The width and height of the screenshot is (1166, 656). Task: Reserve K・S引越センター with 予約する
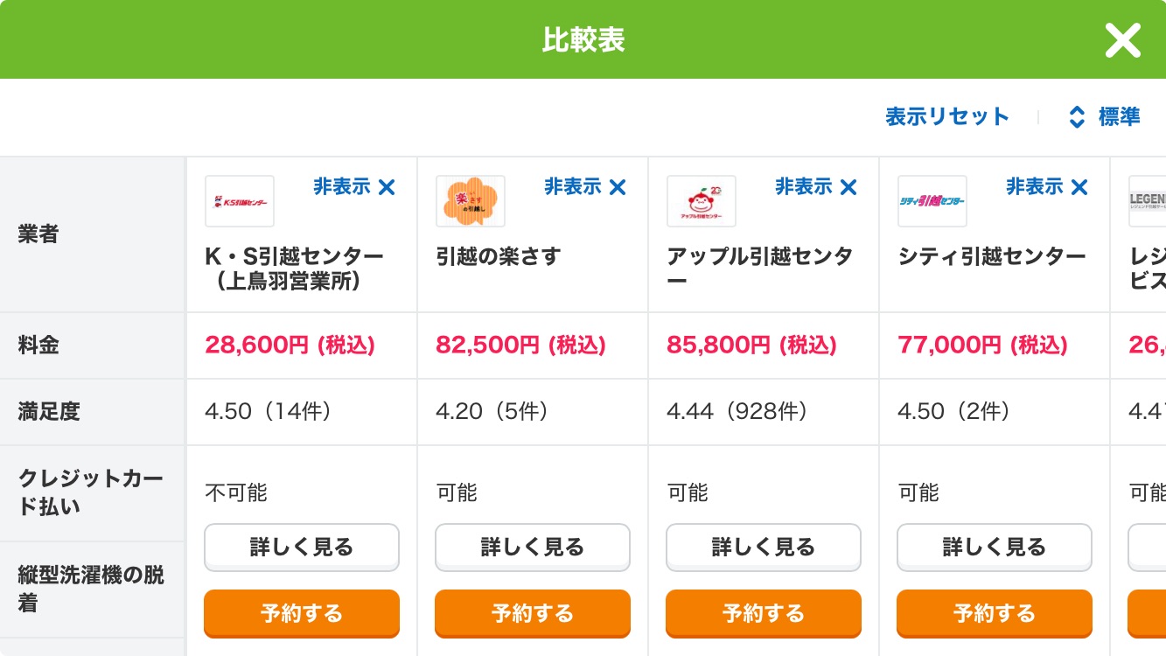pyautogui.click(x=302, y=613)
